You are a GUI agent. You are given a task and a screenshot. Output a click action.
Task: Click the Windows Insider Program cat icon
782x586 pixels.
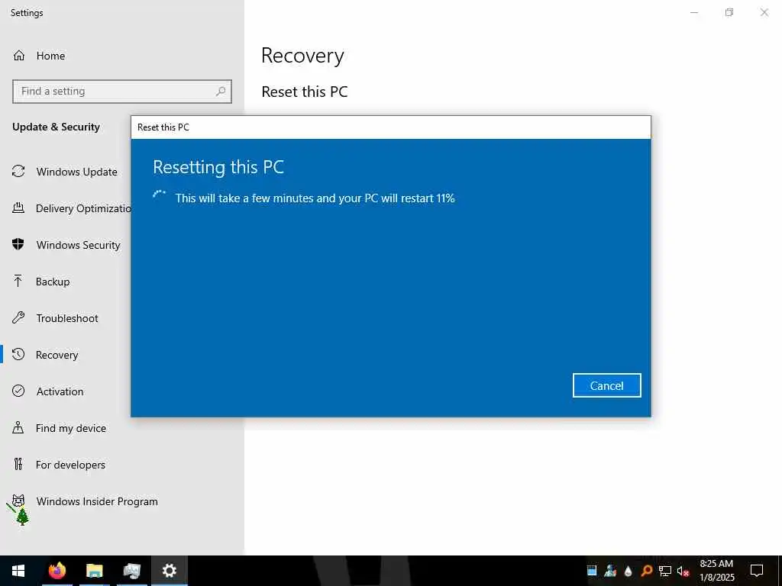point(18,500)
